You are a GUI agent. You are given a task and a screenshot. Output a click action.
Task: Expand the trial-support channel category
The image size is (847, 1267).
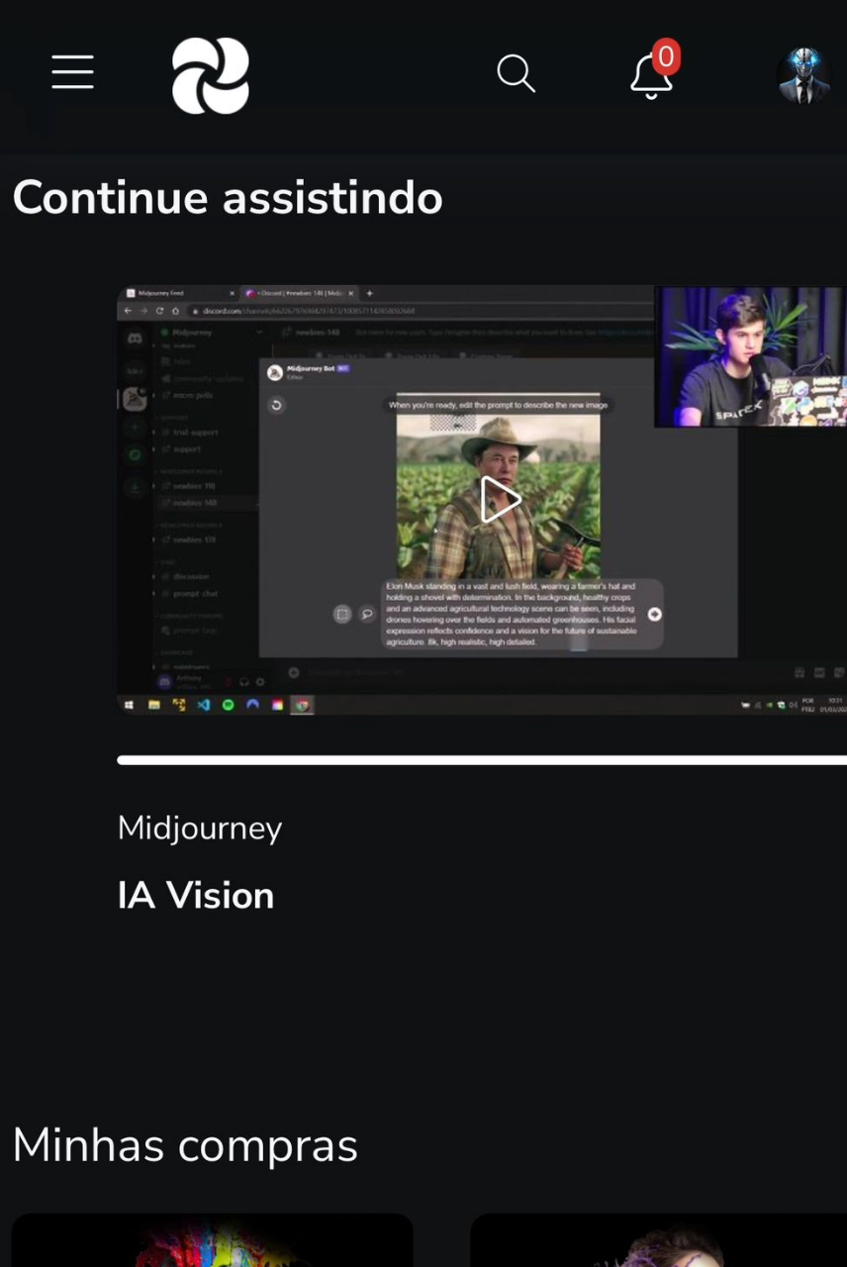pyautogui.click(x=153, y=433)
